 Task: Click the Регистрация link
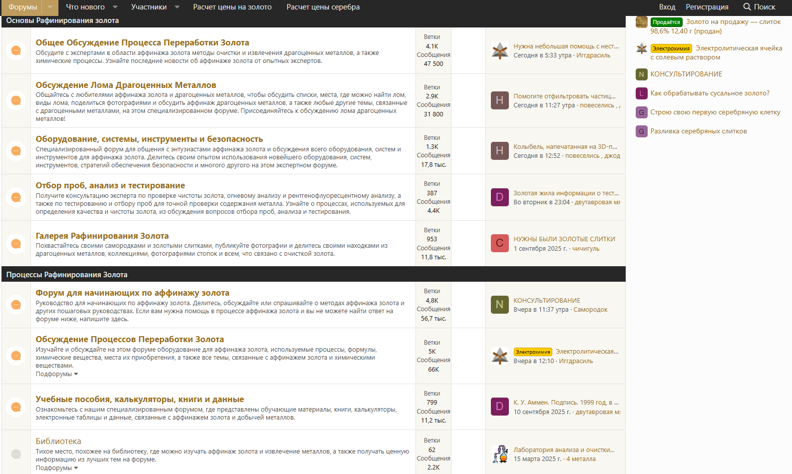pos(707,7)
